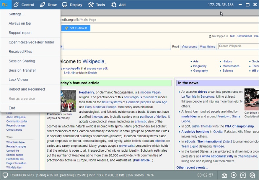Click the Justin Thomas link
This screenshot has height=180, width=259.
[x=202, y=126]
